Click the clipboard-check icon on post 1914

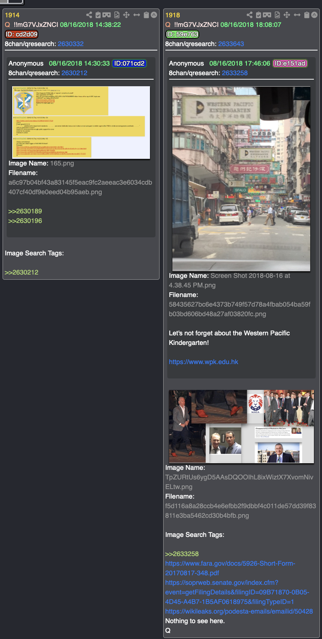pyautogui.click(x=98, y=15)
